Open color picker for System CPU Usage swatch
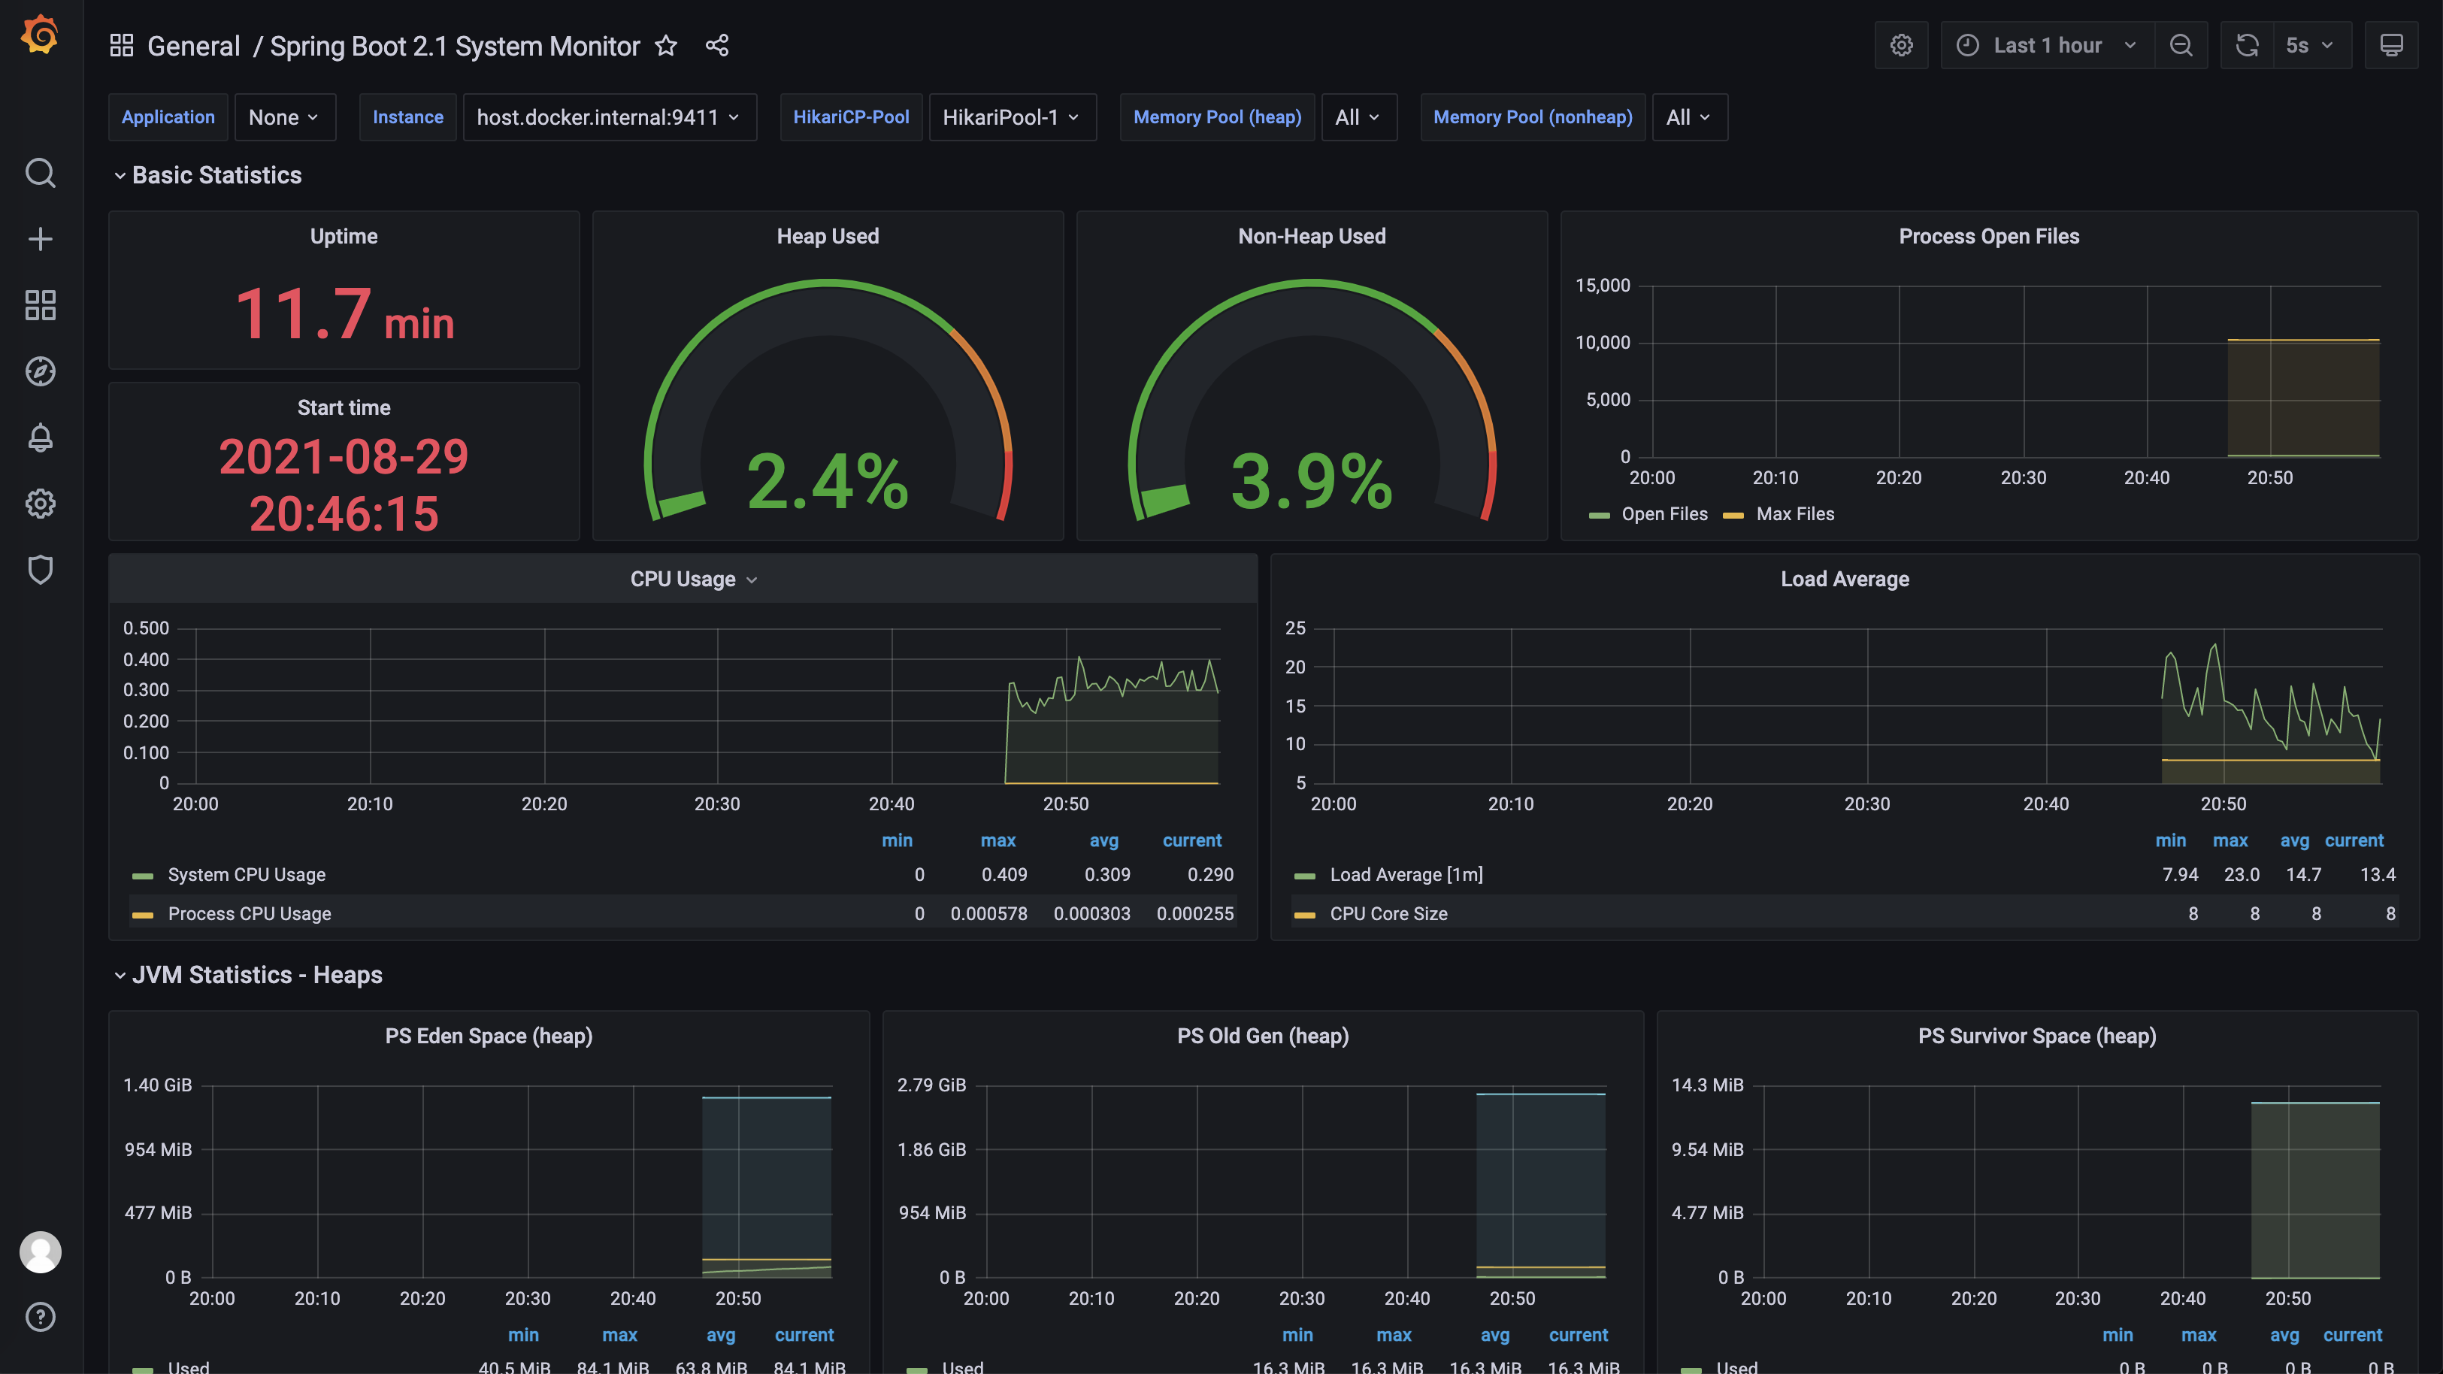Image resolution: width=2443 pixels, height=1374 pixels. 142,876
